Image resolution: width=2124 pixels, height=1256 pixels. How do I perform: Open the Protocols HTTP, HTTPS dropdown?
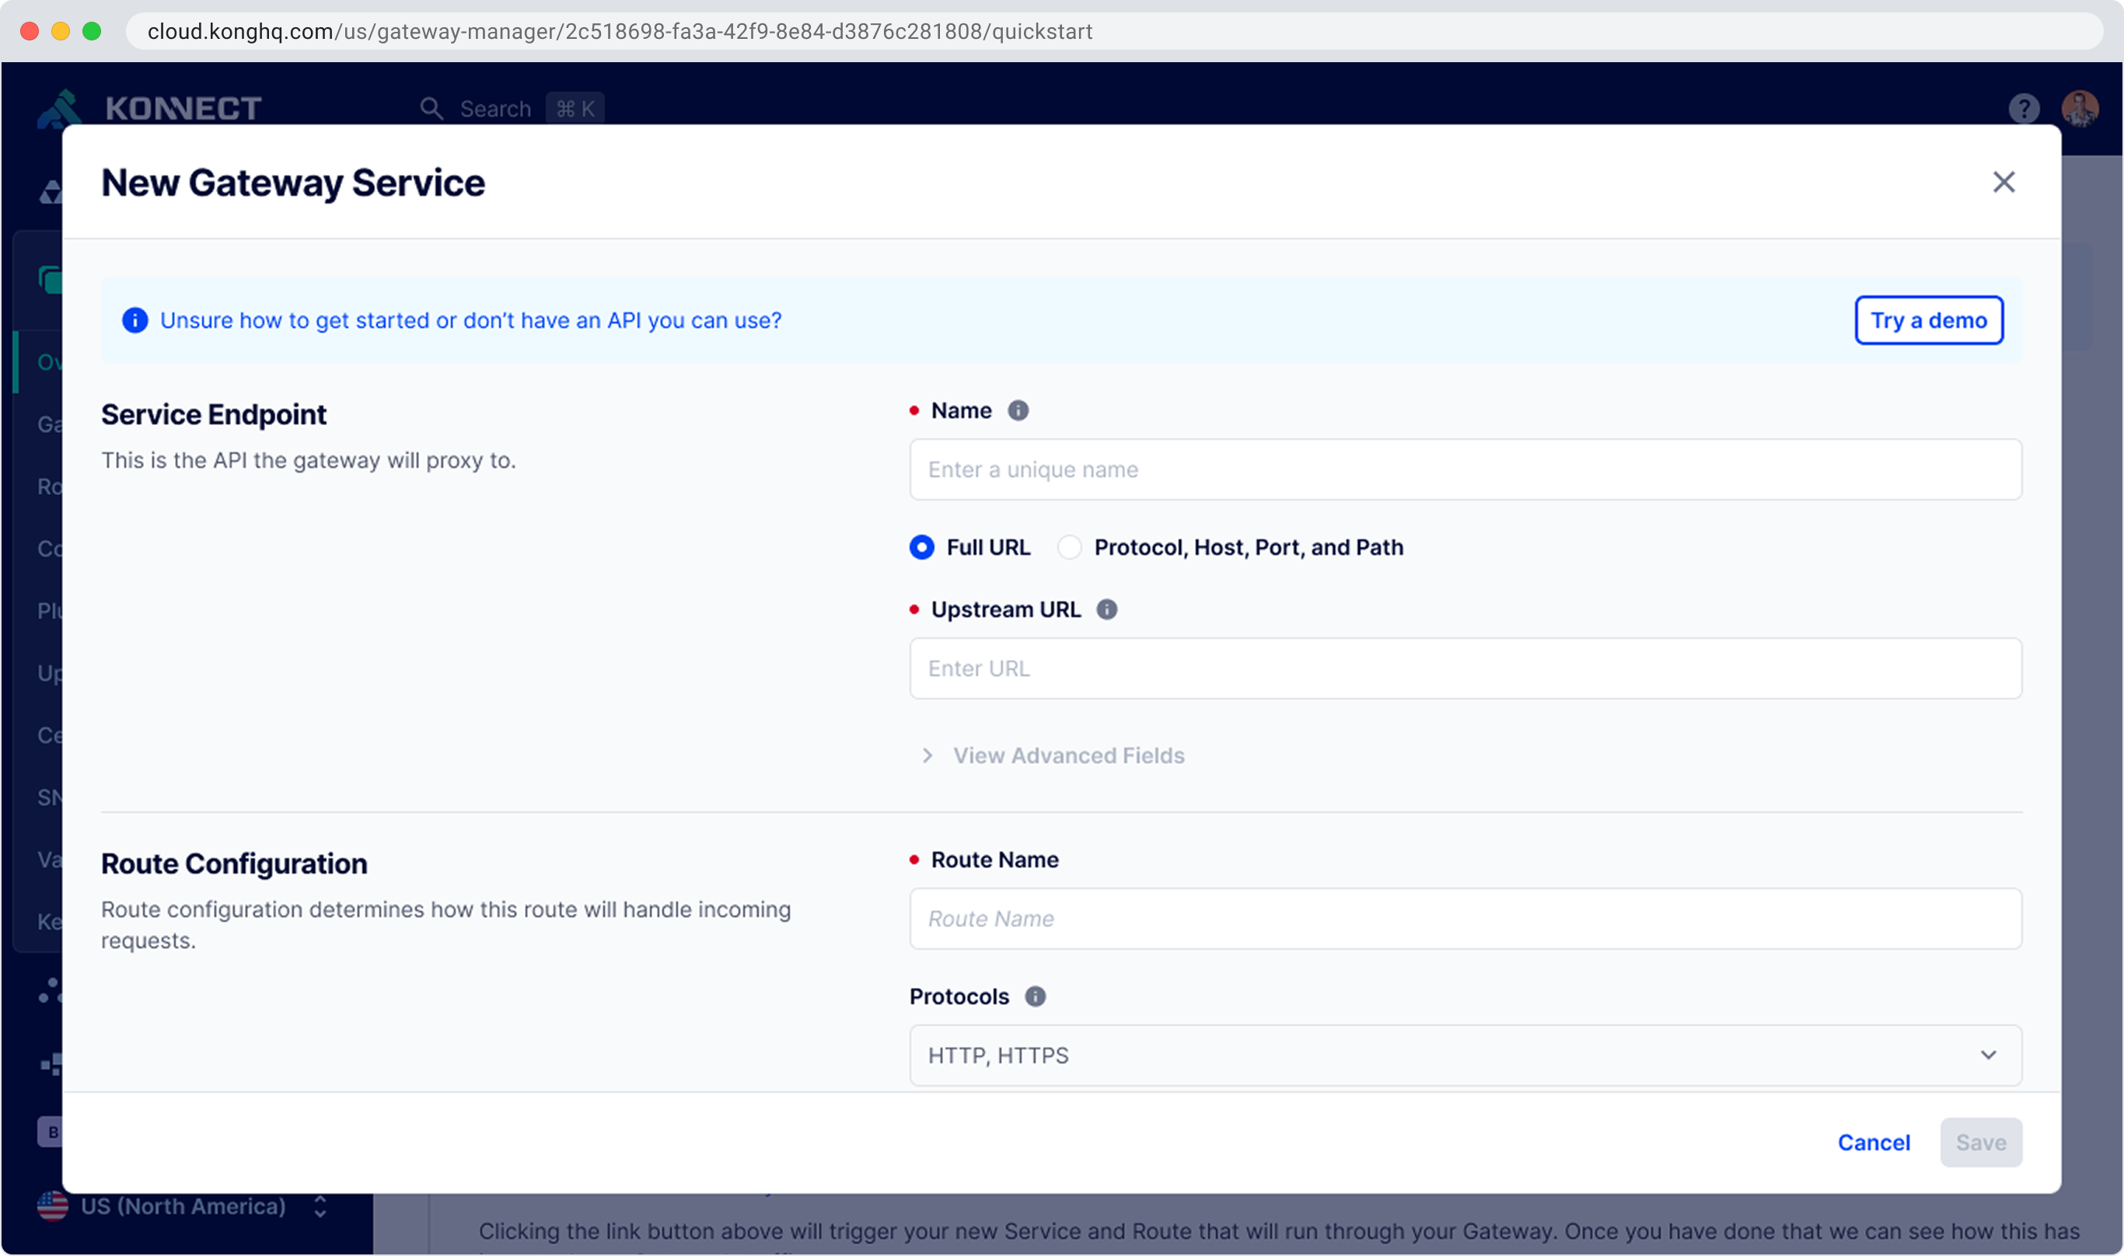1465,1055
